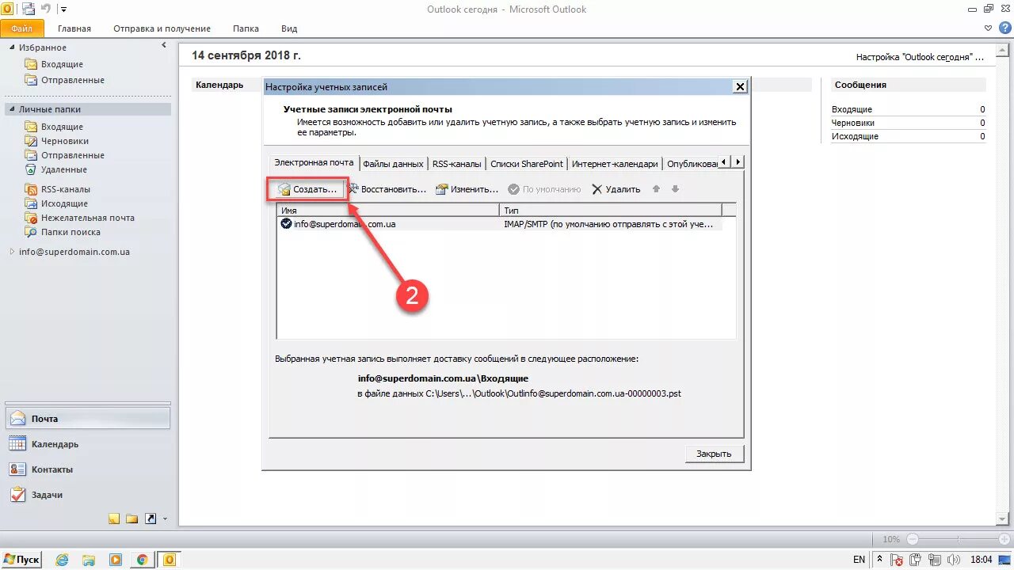Switch to the Календарь module
Screen dimensions: 1014x570
87,444
